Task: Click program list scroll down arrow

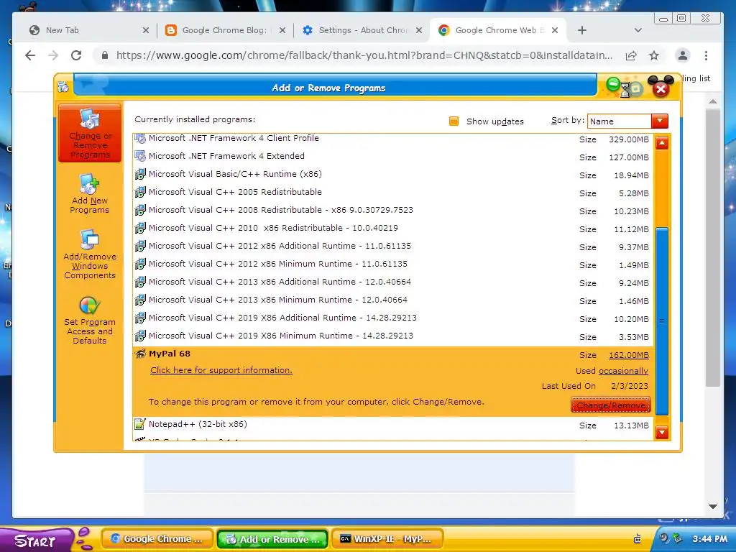Action: point(662,432)
